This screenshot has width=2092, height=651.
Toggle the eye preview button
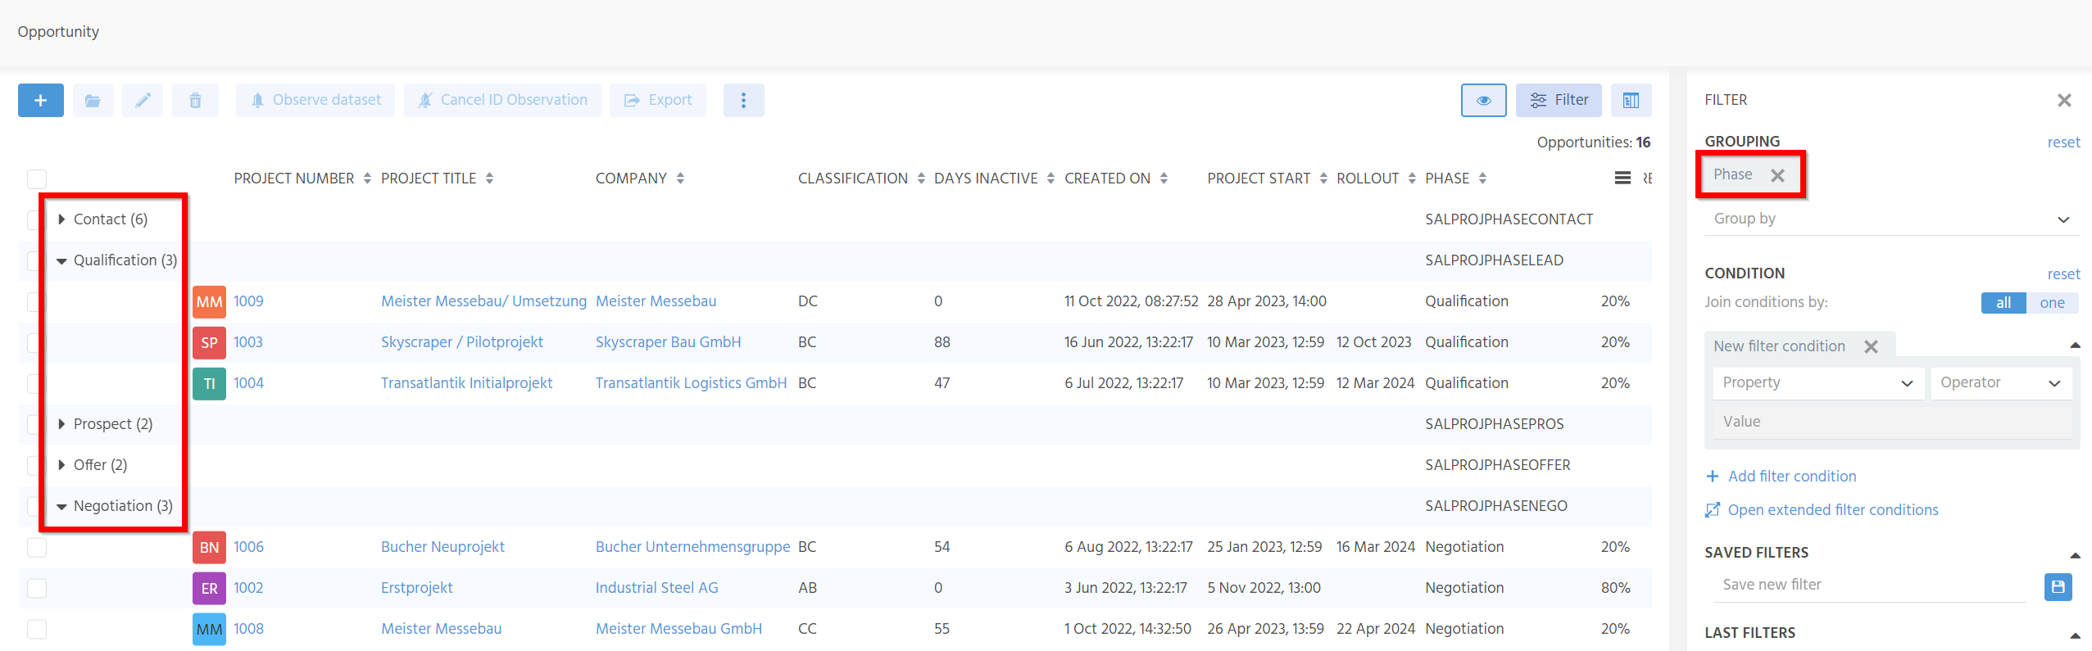[x=1483, y=100]
